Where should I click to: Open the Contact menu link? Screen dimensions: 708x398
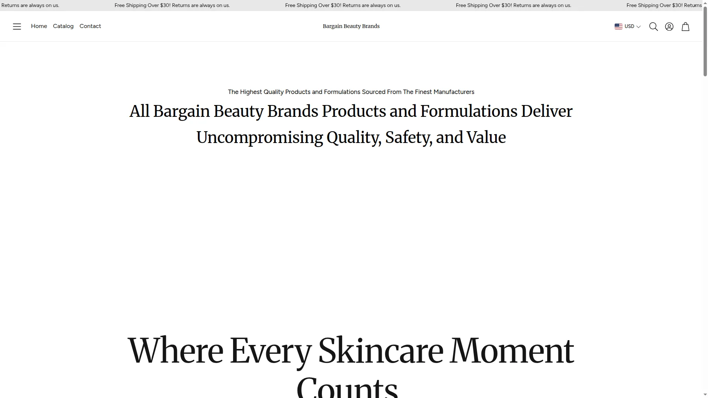pos(90,26)
